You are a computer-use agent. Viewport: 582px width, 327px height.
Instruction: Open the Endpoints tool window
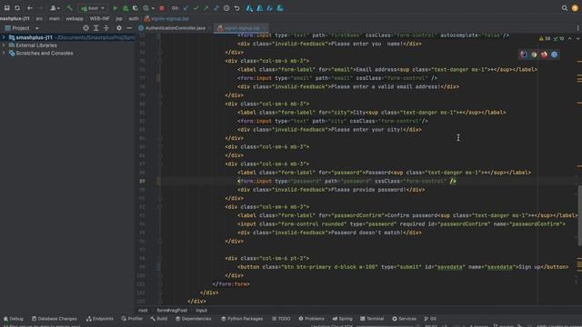[99, 319]
